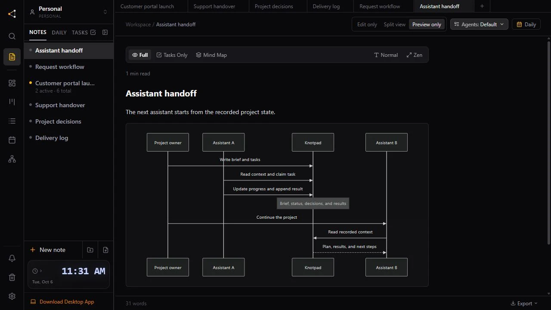
Task: Open the calendar icon in sidebar
Action: [x=12, y=140]
